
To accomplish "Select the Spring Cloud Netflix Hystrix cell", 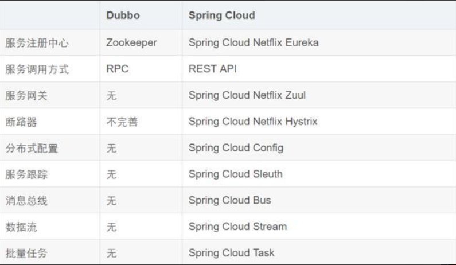I will click(x=253, y=122).
